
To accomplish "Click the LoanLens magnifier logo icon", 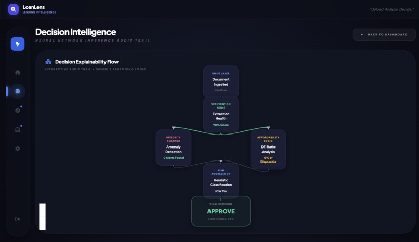I will point(14,9).
